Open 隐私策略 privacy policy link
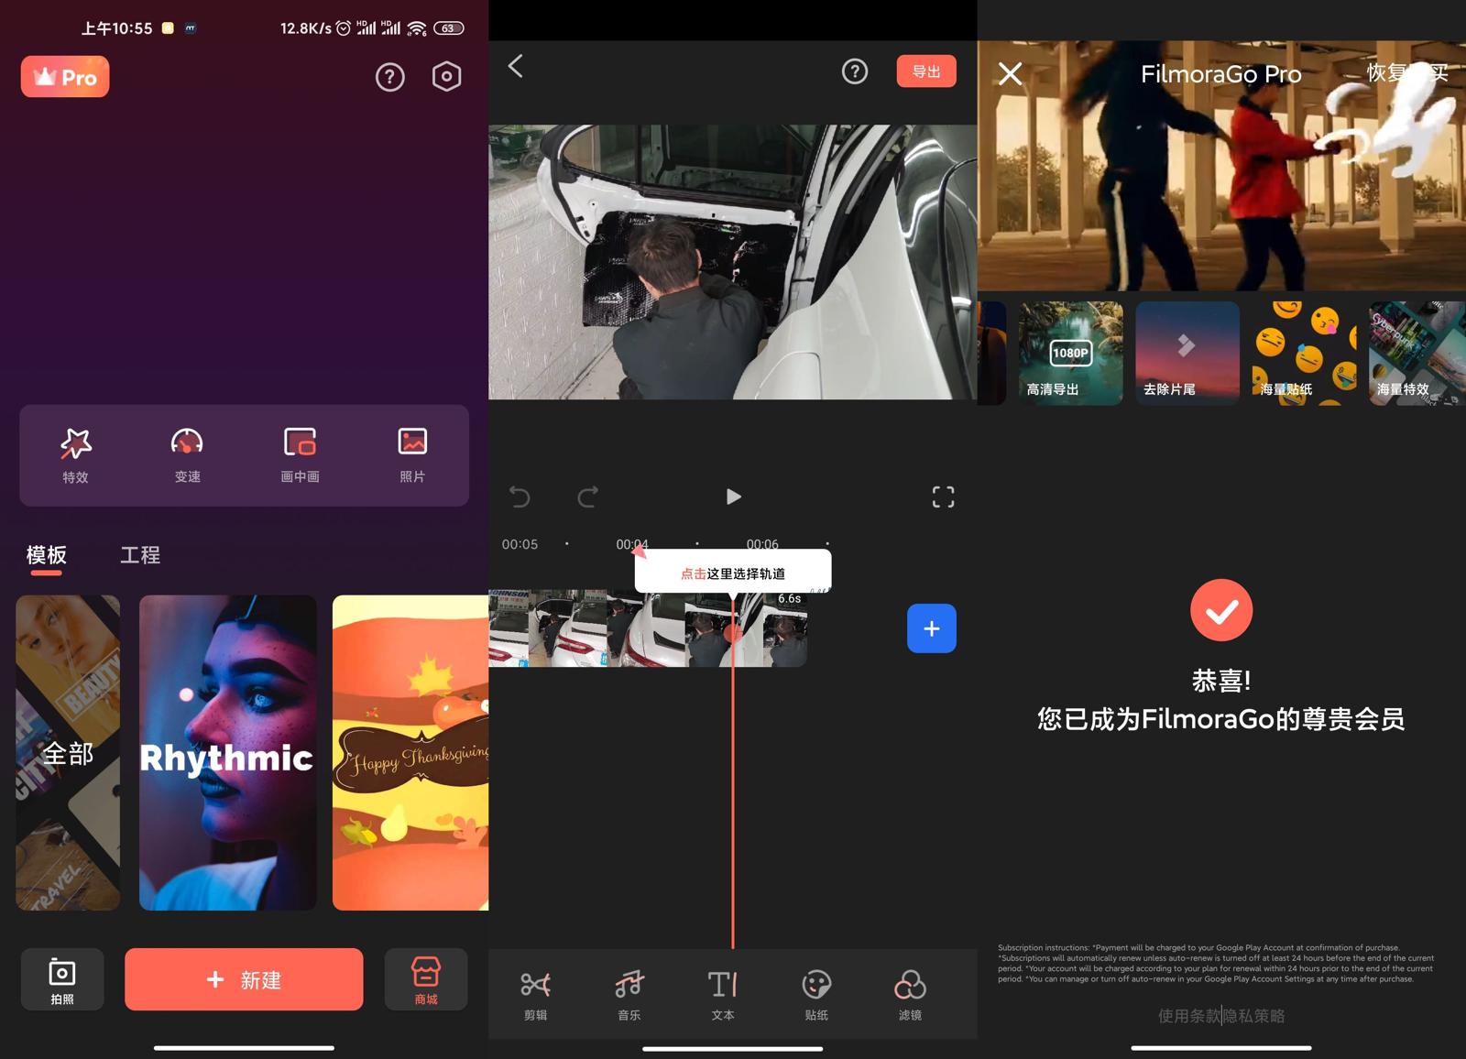 1254,1015
